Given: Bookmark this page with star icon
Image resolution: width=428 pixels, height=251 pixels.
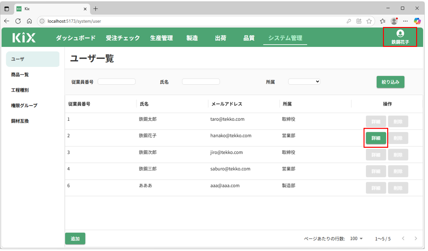Looking at the screenshot, I should click(369, 21).
